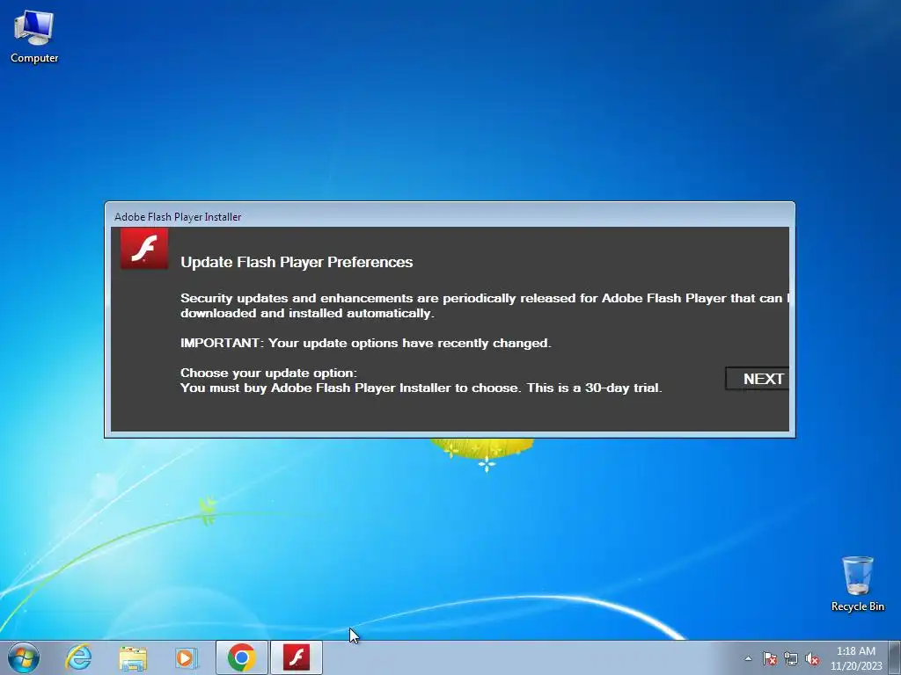
Task: Open the Windows Start menu orb
Action: [24, 657]
